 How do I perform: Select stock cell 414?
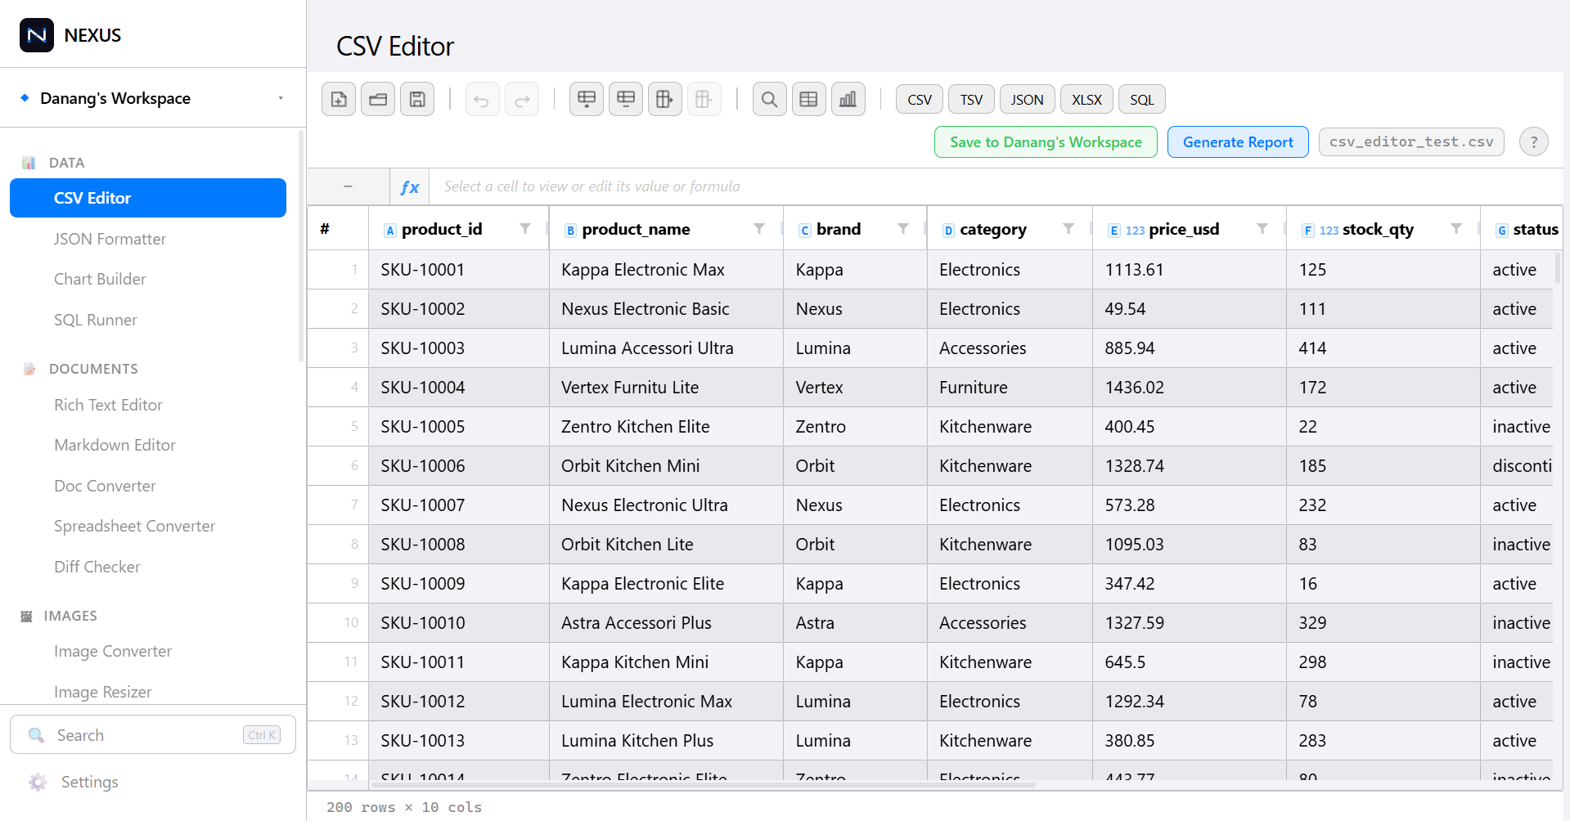pos(1383,348)
